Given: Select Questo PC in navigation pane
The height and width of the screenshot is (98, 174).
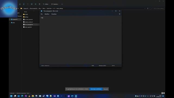Looking at the screenshot, I should tap(15, 19).
